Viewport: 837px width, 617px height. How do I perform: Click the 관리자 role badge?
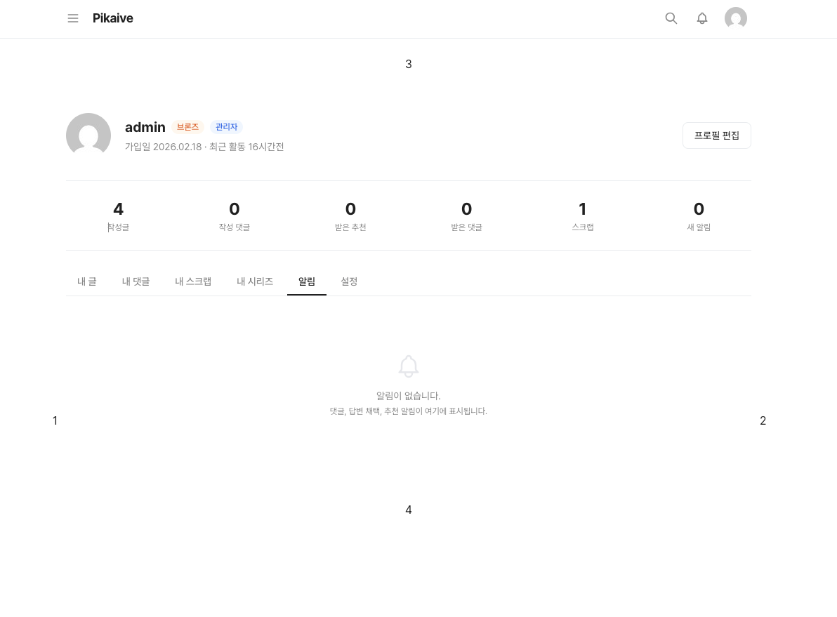226,127
